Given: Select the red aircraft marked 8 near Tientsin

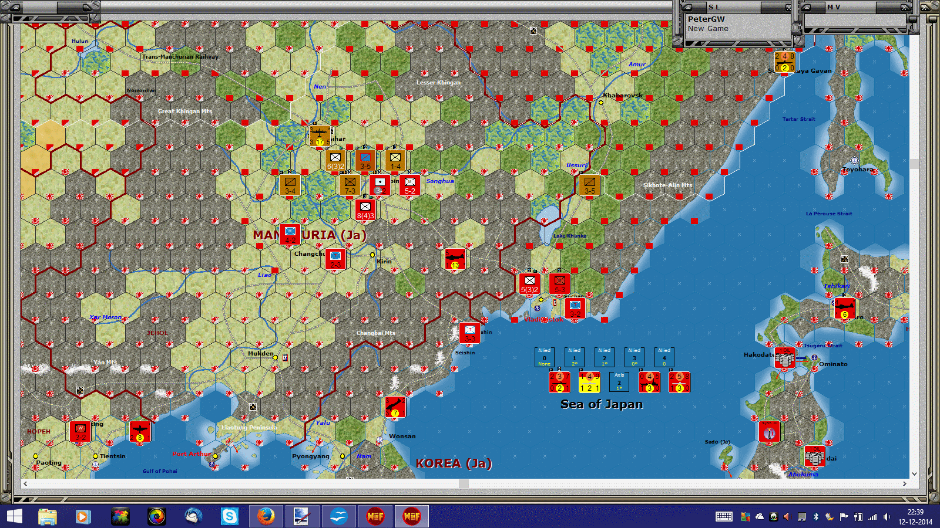Looking at the screenshot, I should 140,431.
